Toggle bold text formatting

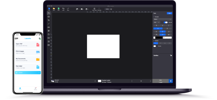coord(156,25)
